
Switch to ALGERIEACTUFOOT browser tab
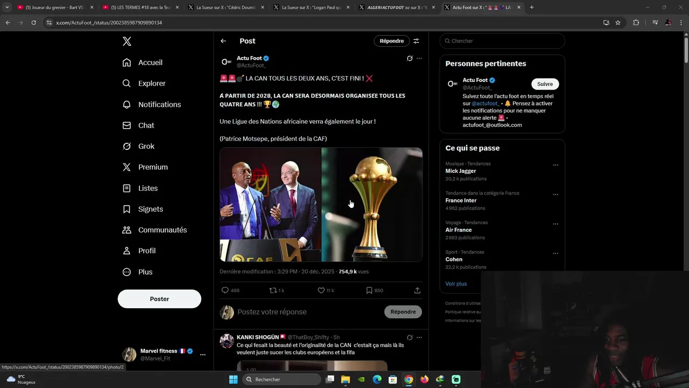pyautogui.click(x=396, y=8)
